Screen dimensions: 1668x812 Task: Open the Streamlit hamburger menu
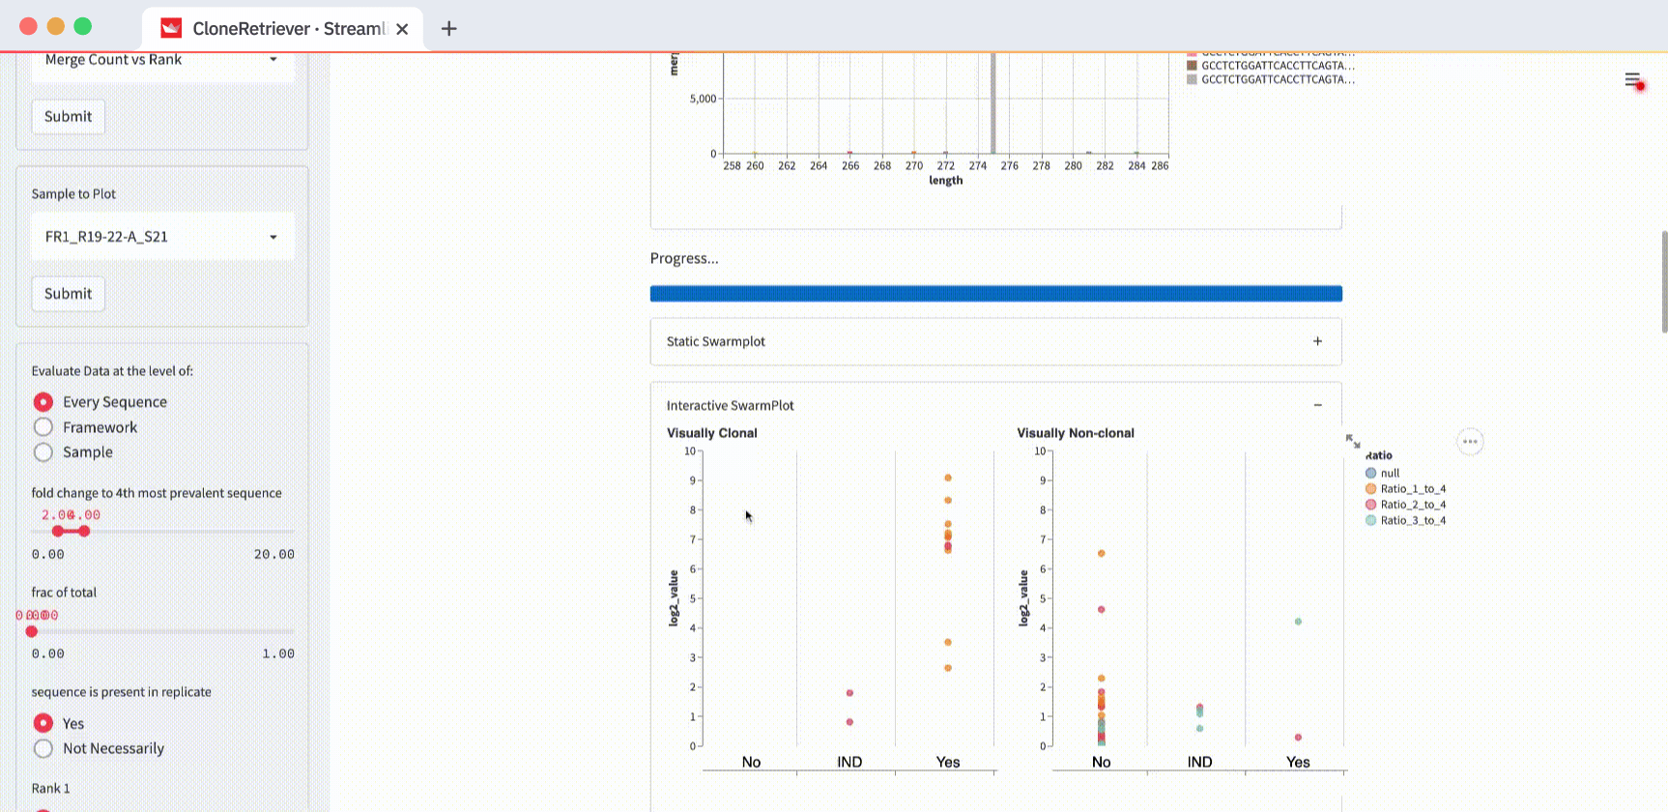[1632, 80]
